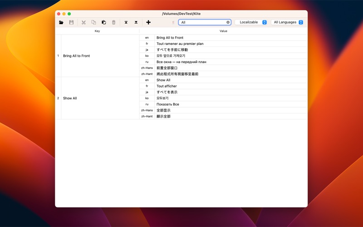Click the trash delete icon
Screen dimensions: 363x227
114,22
